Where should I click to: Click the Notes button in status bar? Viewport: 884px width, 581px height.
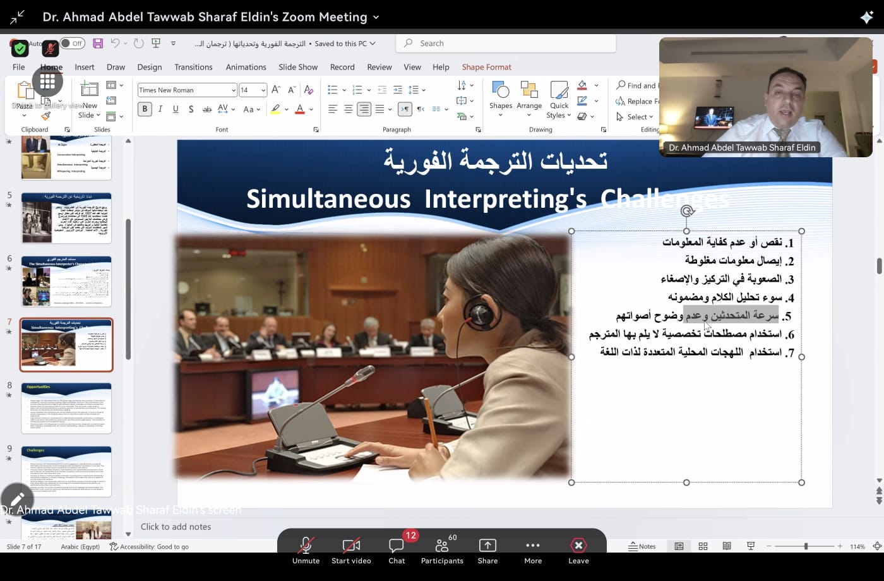point(642,546)
